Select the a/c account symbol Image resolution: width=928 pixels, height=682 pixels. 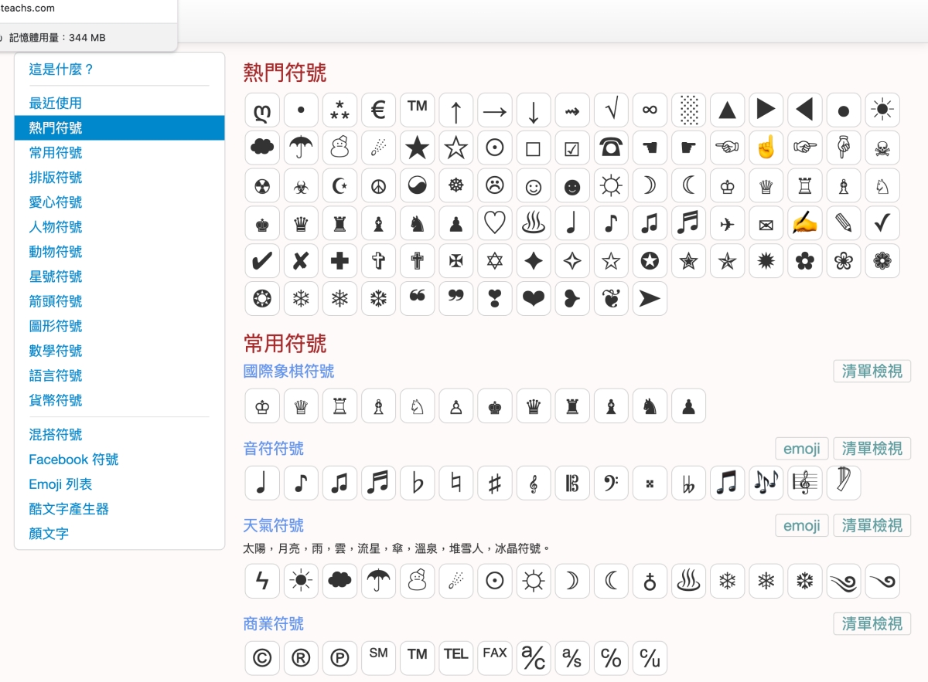534,658
